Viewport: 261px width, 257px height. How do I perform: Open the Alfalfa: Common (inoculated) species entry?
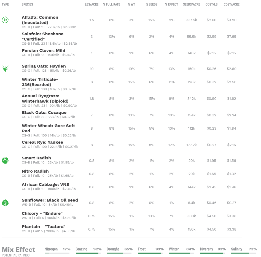pos(40,20)
